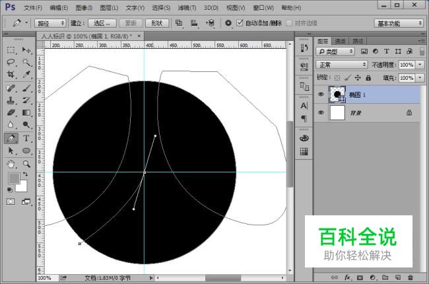Image resolution: width=429 pixels, height=284 pixels.
Task: Open the 滤镜(T) menu
Action: coord(187,8)
